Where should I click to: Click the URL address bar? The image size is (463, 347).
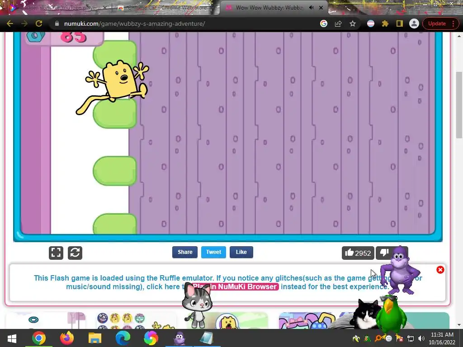tap(189, 23)
